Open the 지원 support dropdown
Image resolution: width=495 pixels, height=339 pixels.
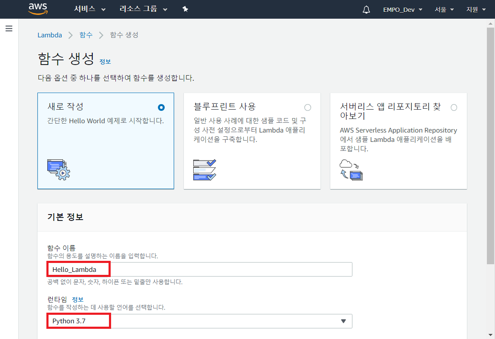click(x=476, y=10)
